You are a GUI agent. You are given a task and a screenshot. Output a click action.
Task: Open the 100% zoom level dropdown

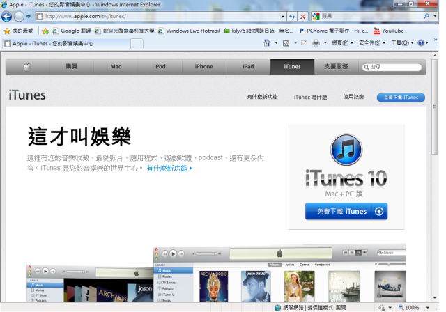pos(427,308)
